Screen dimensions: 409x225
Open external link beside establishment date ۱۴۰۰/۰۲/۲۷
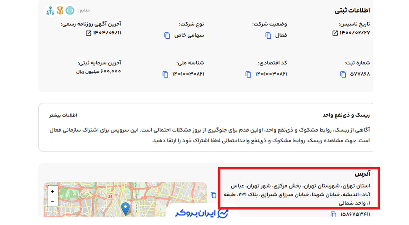[x=335, y=33]
